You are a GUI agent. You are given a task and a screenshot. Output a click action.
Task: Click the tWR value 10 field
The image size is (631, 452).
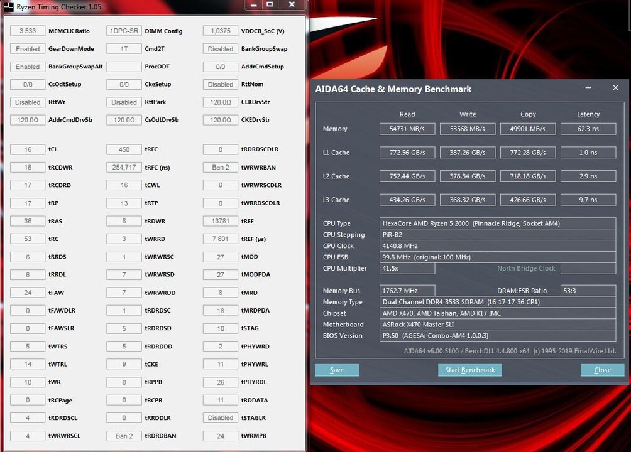coord(28,382)
